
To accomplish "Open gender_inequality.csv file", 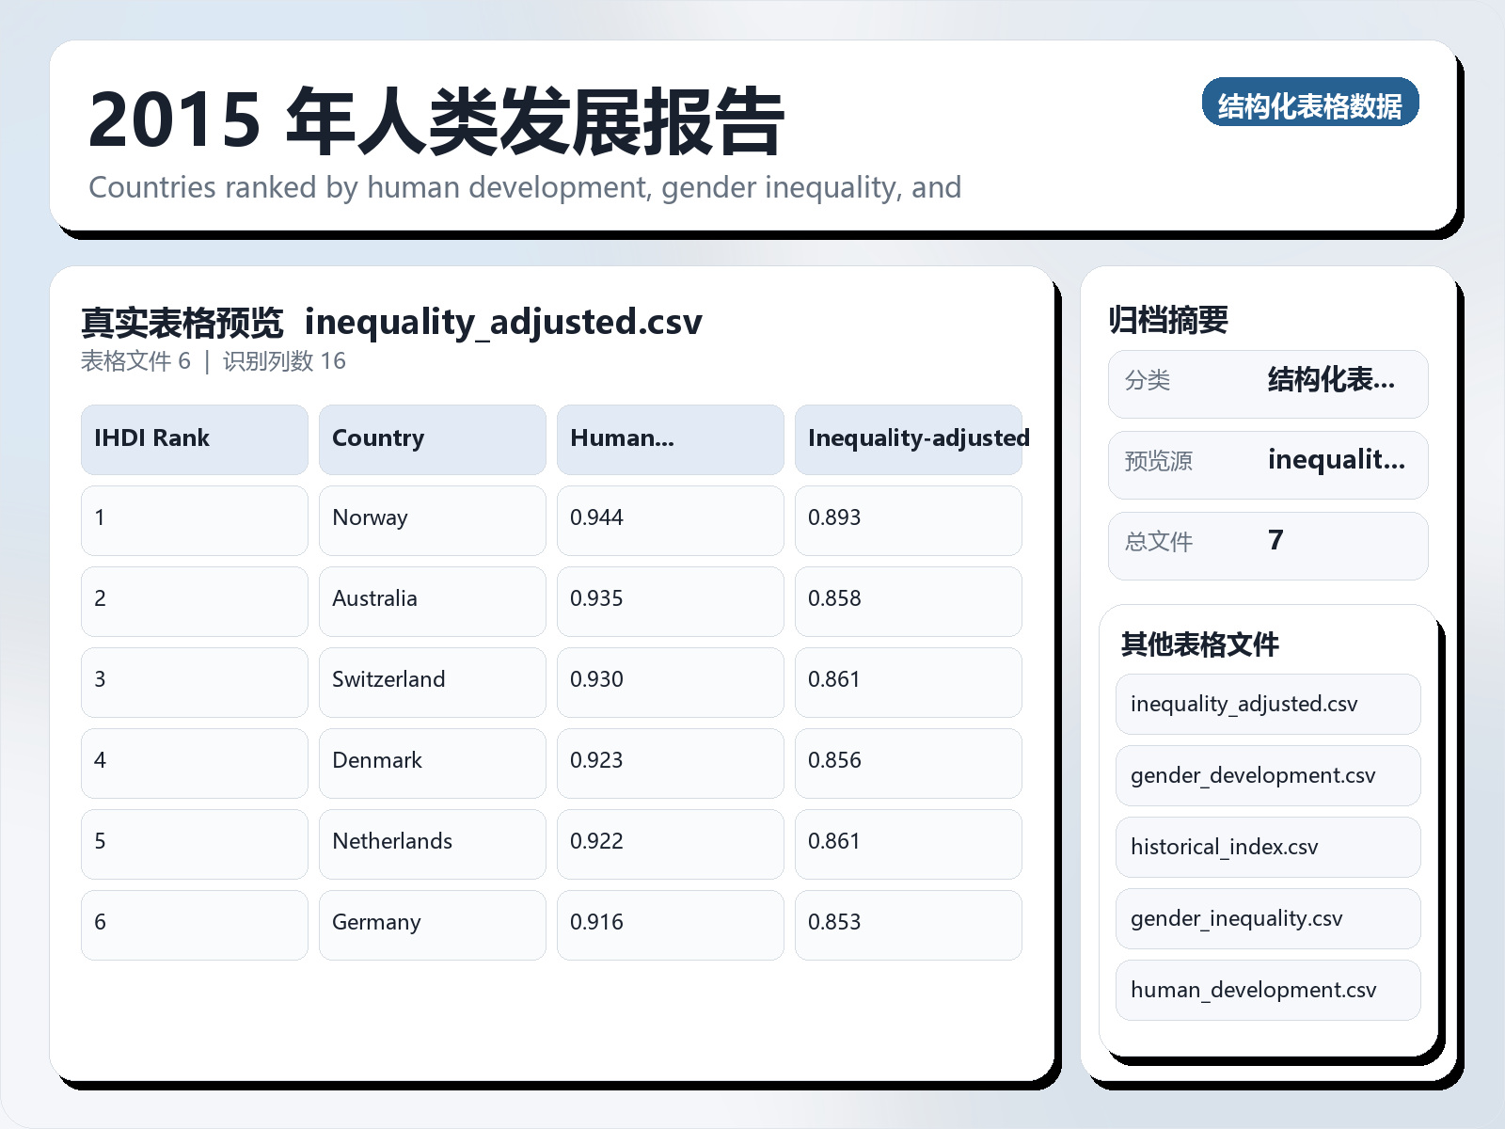I will (x=1267, y=918).
